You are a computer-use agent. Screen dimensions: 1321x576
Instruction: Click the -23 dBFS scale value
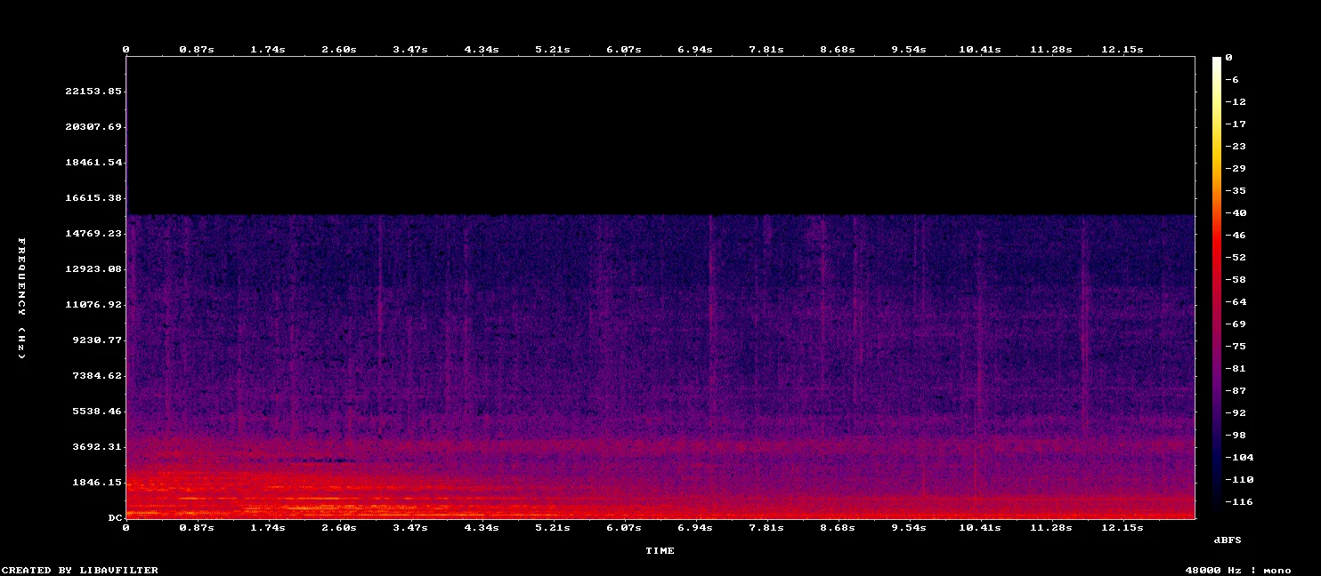point(1236,147)
